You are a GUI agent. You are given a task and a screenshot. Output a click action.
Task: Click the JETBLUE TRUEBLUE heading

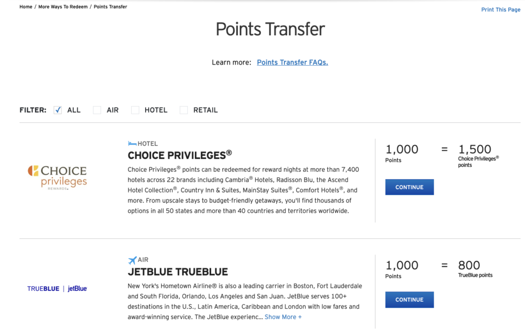point(177,272)
